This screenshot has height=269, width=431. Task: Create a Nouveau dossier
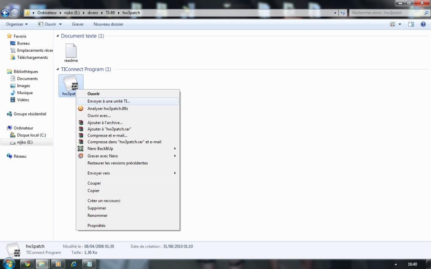[108, 24]
